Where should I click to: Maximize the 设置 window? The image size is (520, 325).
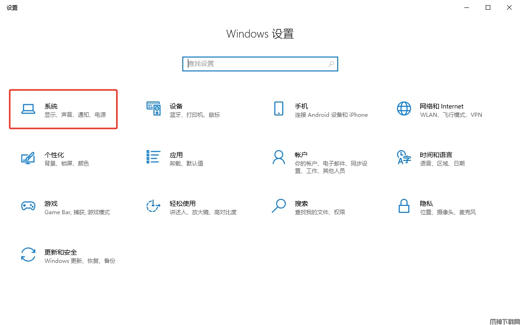point(488,7)
